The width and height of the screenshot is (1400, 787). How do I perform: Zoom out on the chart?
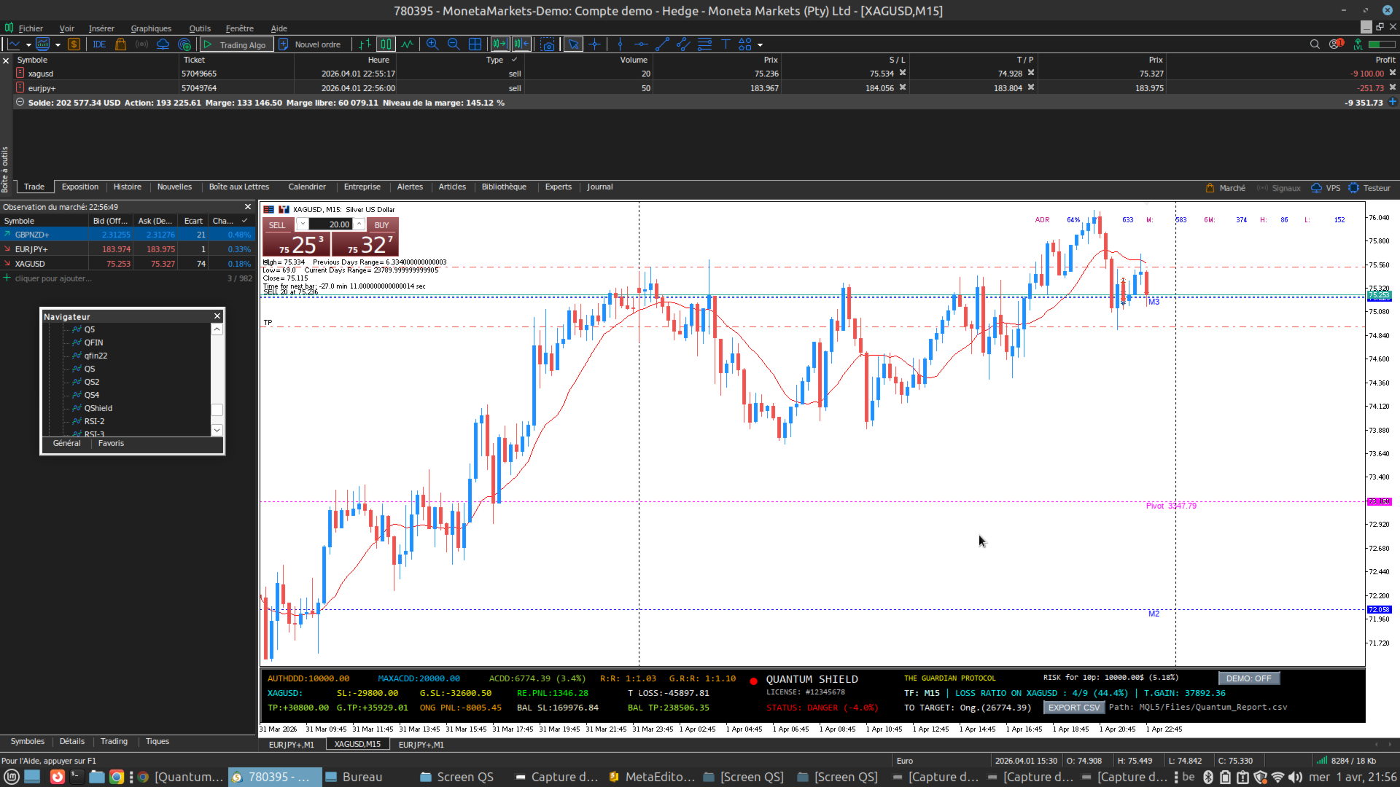(x=454, y=44)
